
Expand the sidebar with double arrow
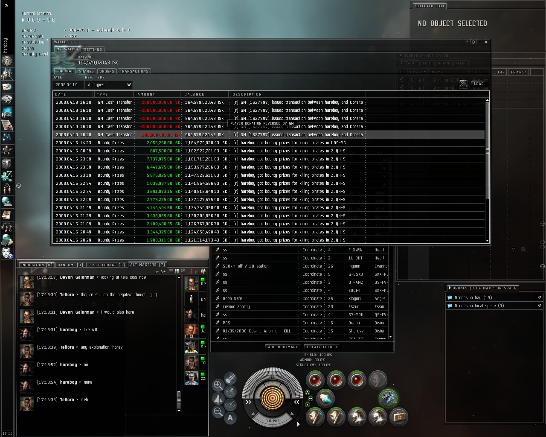point(6,6)
